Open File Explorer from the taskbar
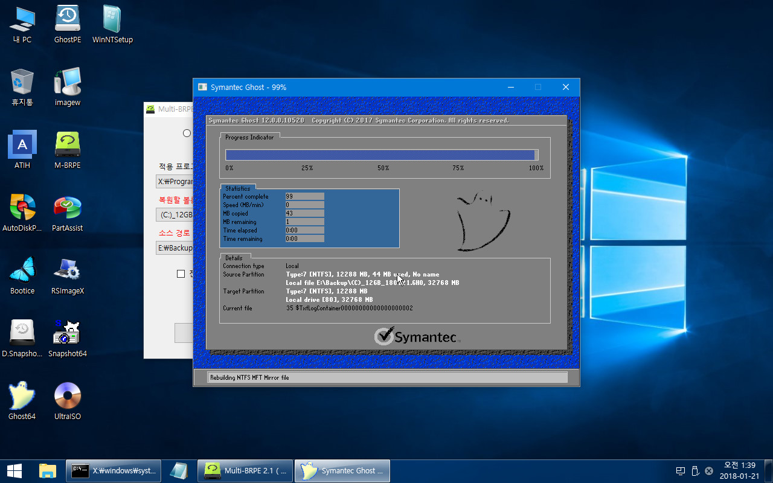 click(x=48, y=470)
